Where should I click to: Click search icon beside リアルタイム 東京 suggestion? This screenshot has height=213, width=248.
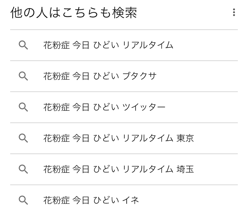coord(24,138)
